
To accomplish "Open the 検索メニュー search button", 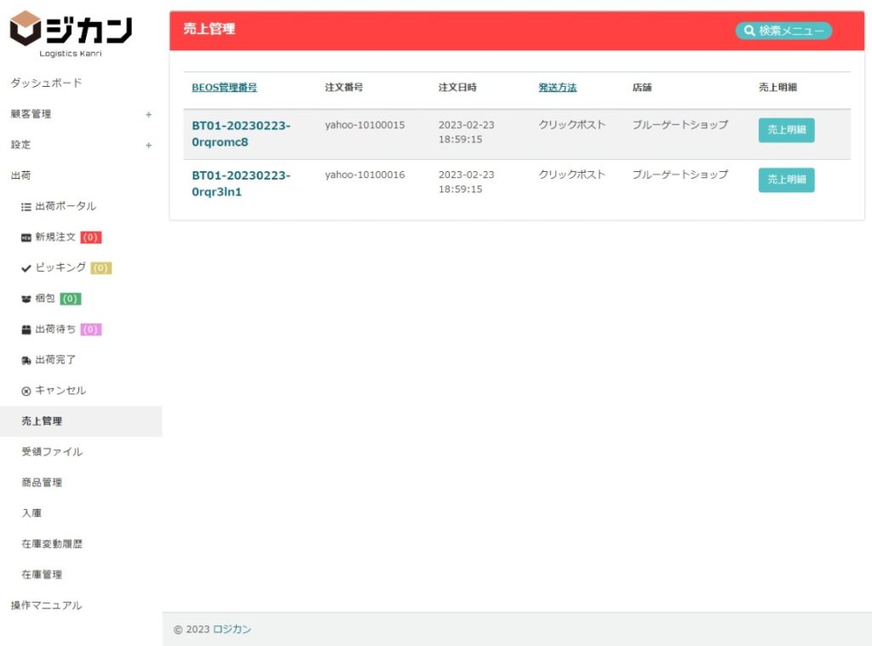I will point(783,31).
